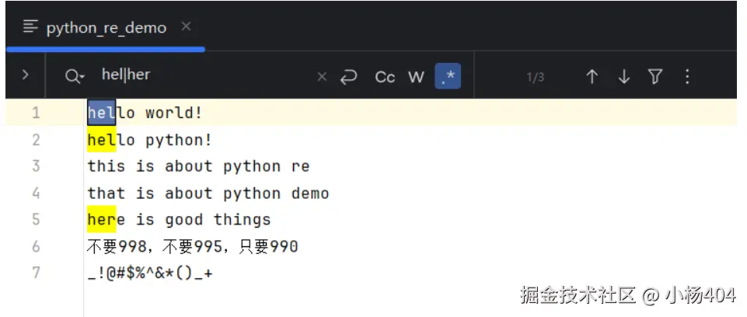Click the text on line 7 with symbols
This screenshot has width=747, height=317.
150,273
